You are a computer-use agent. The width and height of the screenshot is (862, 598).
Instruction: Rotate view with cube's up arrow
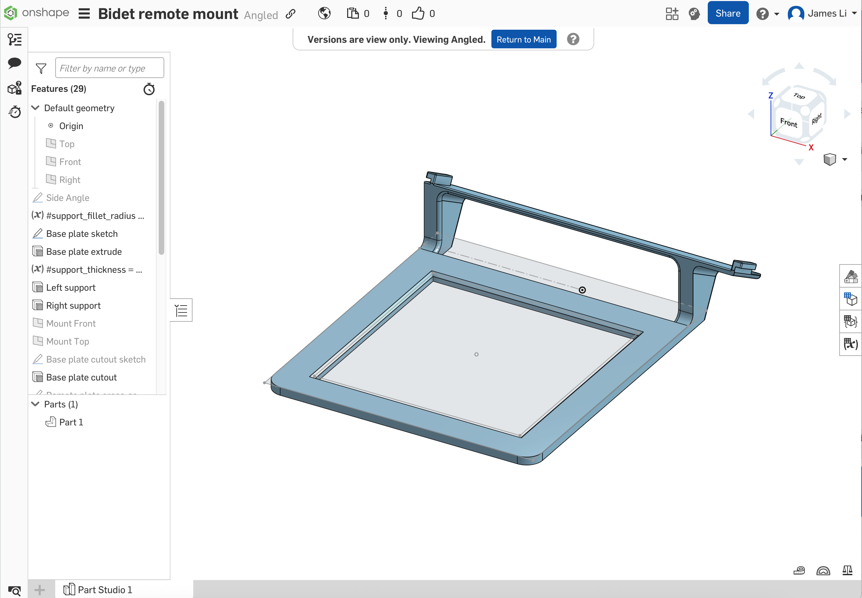pos(799,66)
